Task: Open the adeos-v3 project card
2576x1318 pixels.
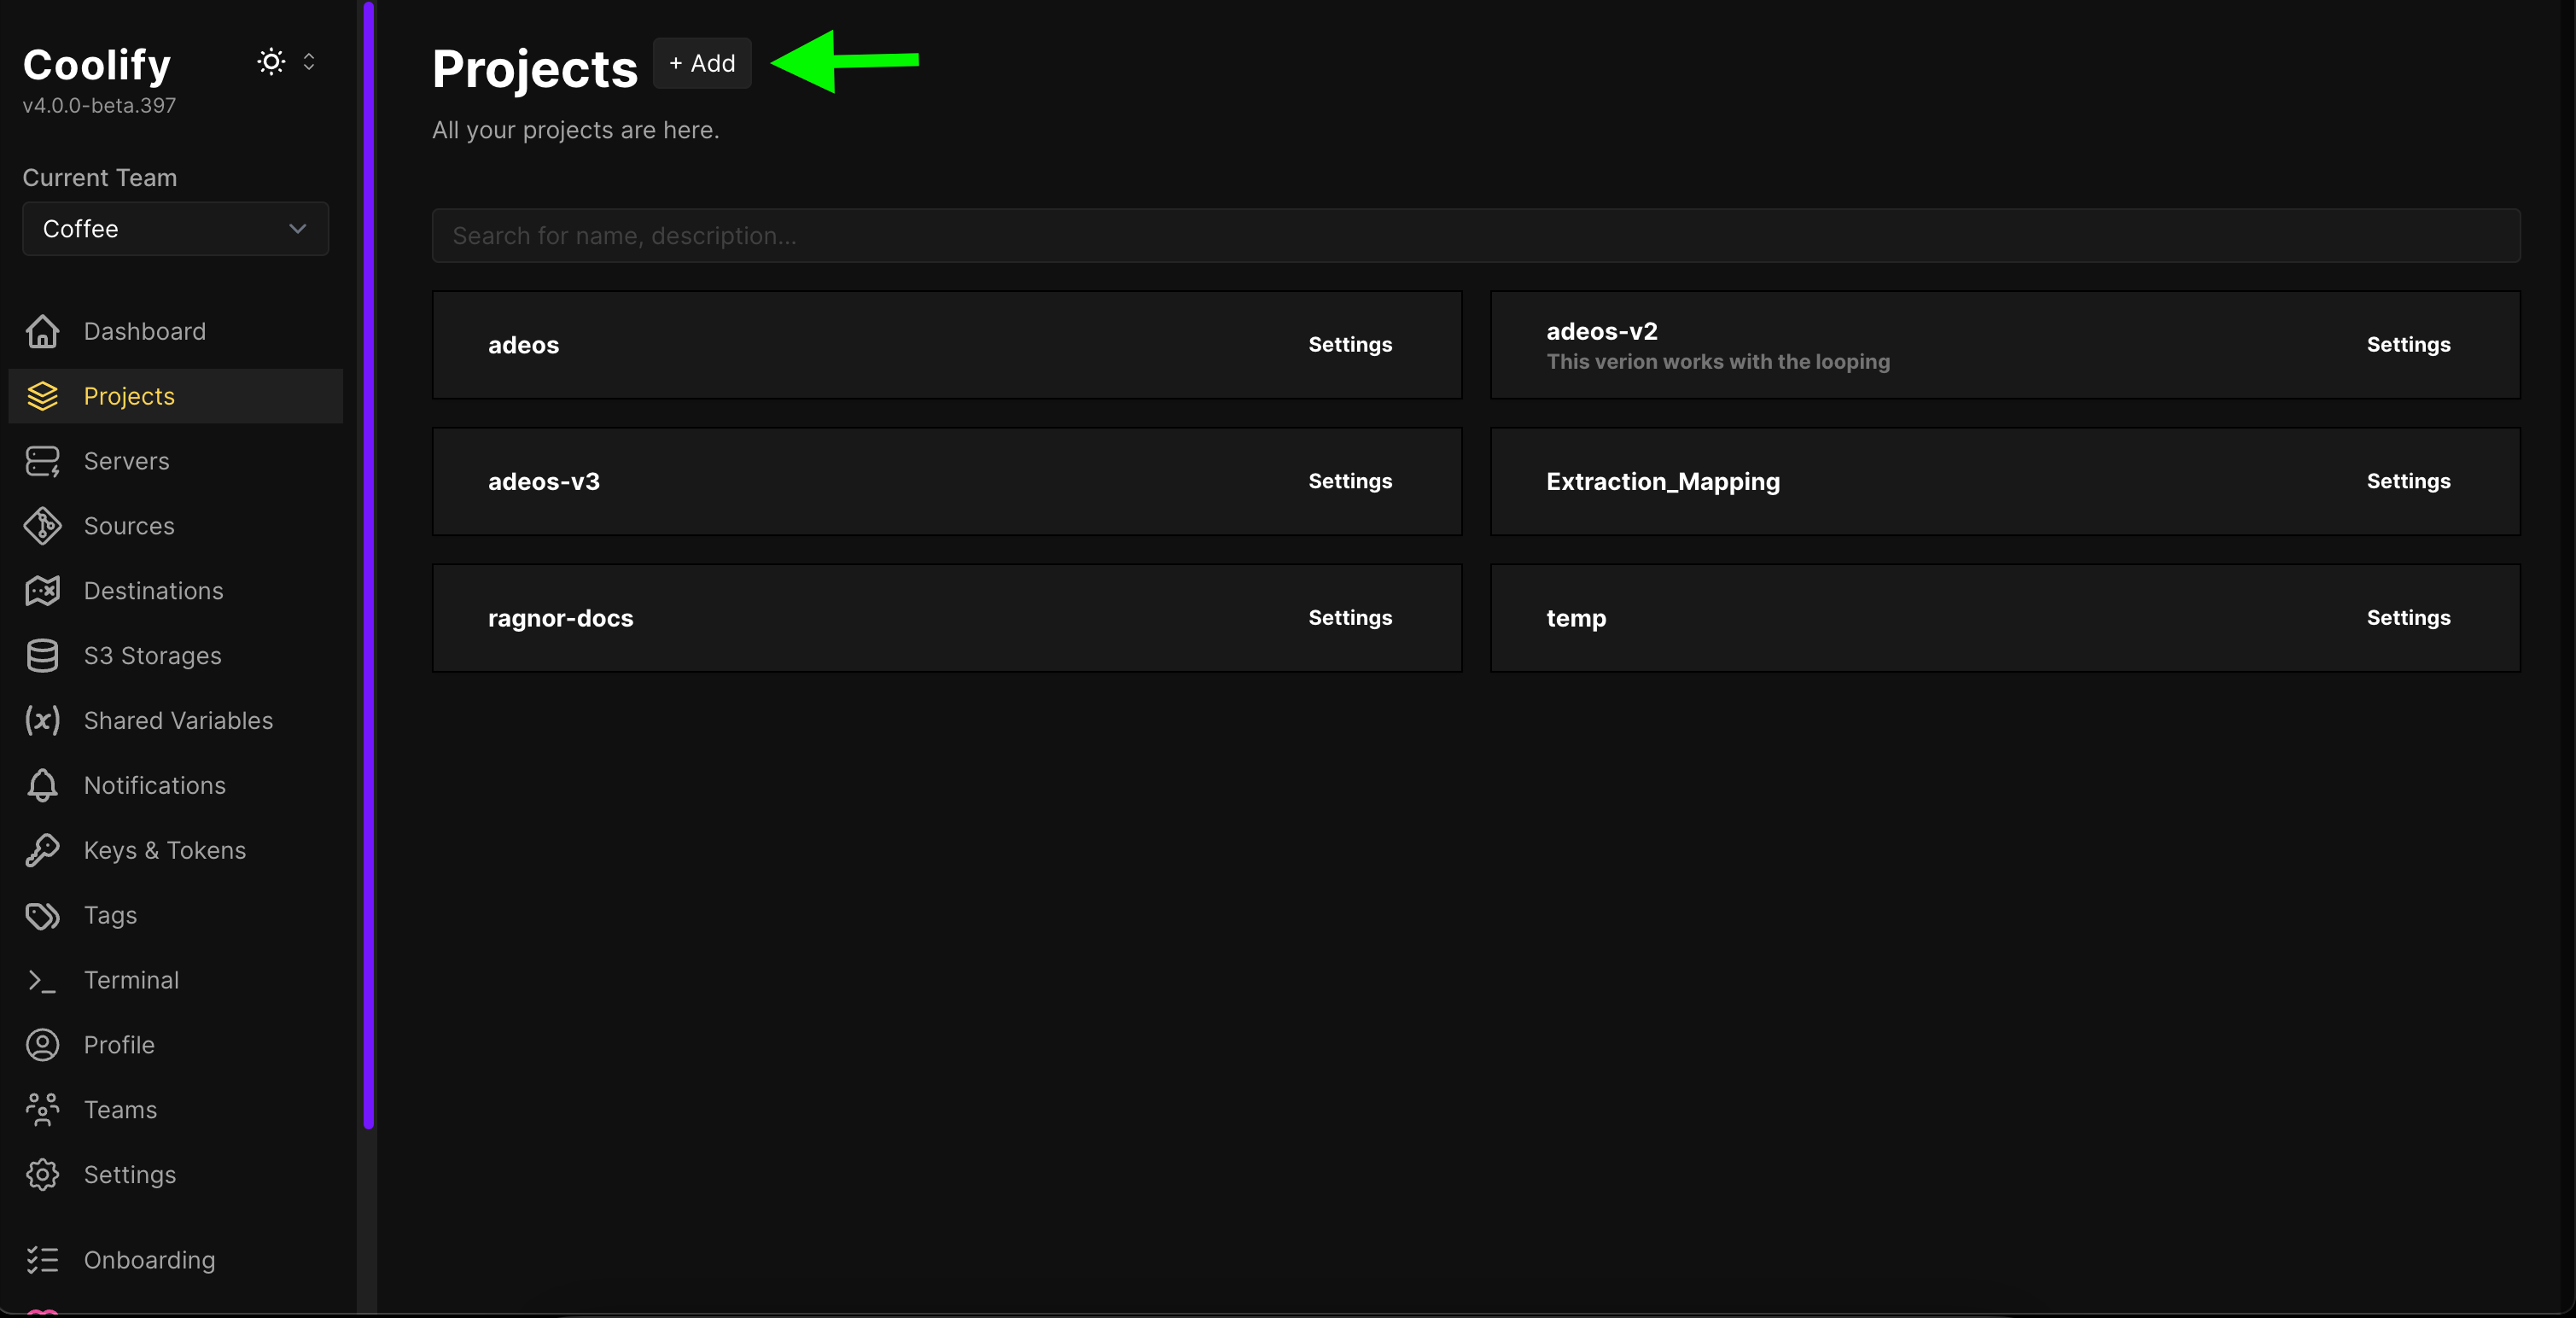Action: point(947,481)
